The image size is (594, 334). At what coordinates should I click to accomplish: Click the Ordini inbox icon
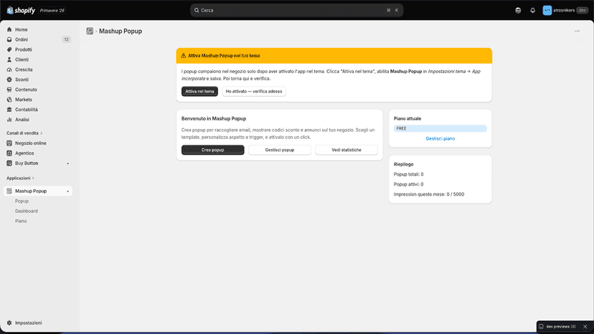click(x=9, y=39)
